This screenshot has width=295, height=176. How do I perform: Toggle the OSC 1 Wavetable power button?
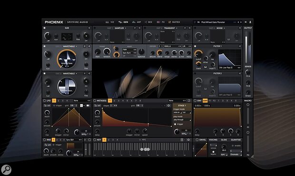pos(45,46)
